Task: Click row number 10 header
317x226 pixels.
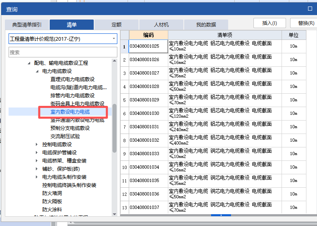Action: tap(125, 167)
